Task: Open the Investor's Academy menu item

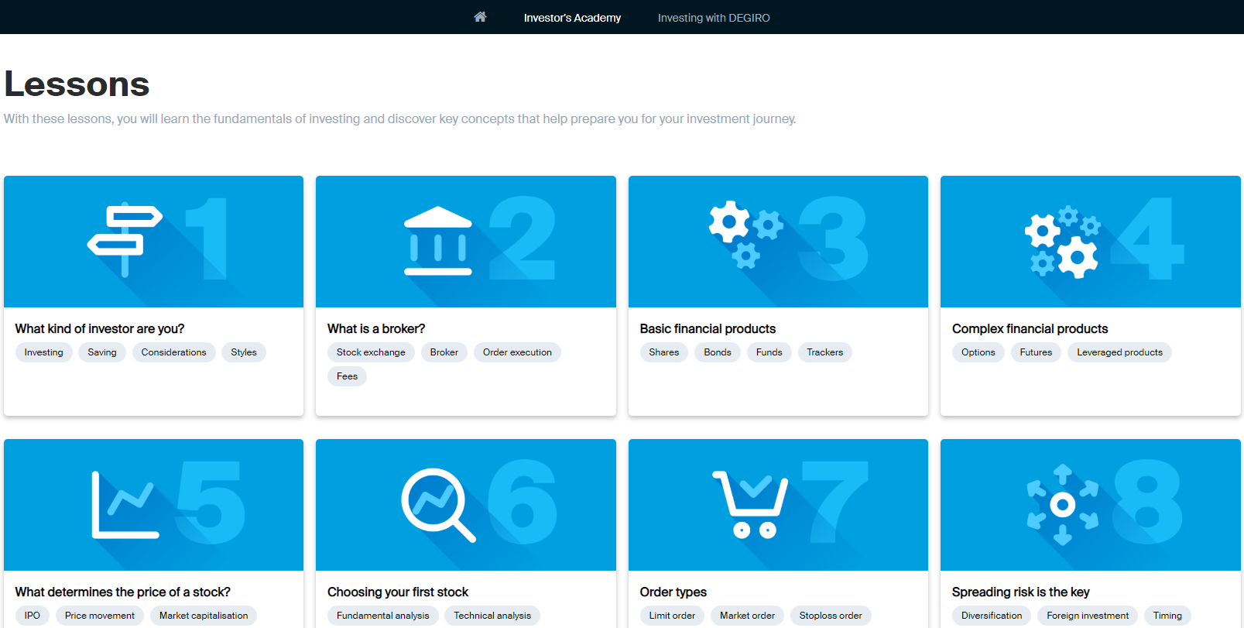Action: (572, 18)
